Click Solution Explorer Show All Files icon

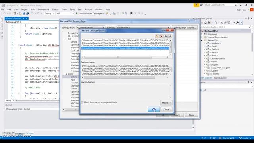[x=229, y=23]
